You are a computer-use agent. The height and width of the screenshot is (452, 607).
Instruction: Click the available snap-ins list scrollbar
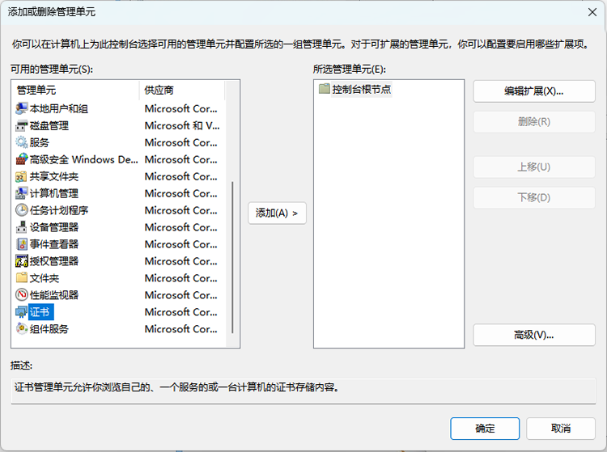point(232,257)
